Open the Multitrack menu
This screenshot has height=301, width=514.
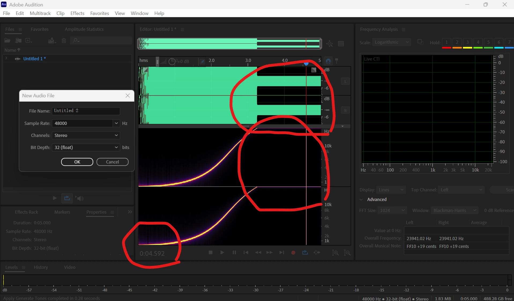click(40, 13)
